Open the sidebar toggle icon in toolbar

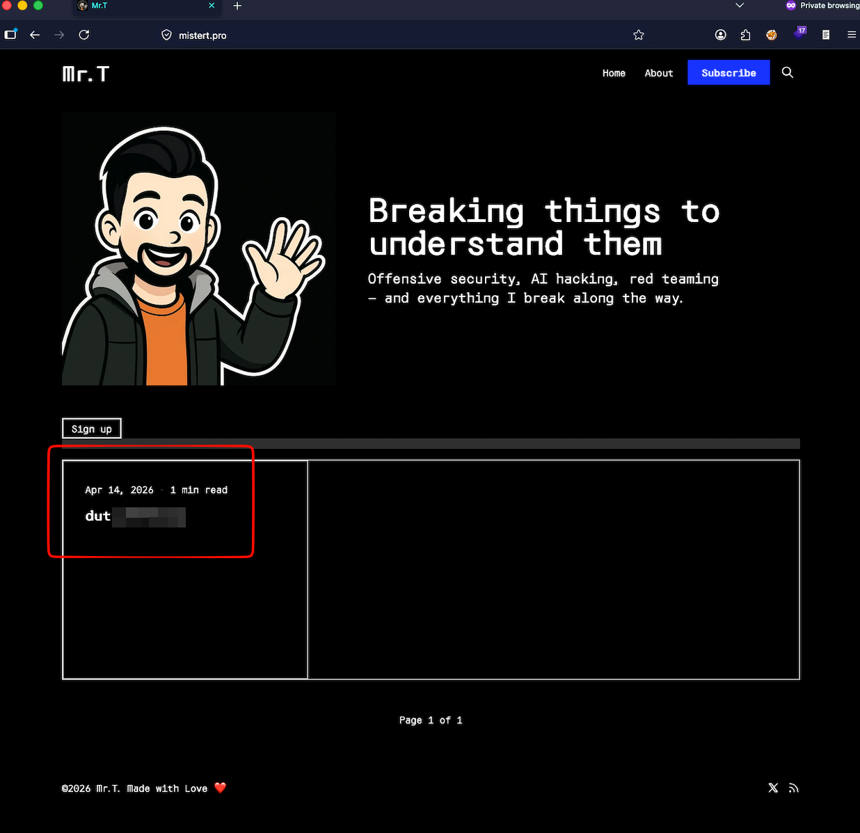tap(10, 35)
